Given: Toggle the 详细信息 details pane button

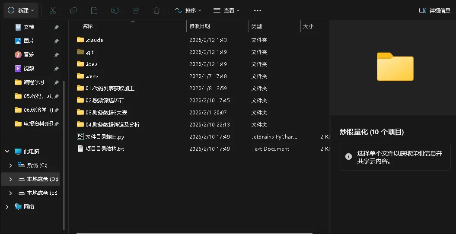Looking at the screenshot, I should click(x=434, y=10).
